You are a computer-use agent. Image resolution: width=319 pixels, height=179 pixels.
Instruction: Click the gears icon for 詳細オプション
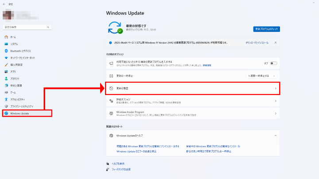click(111, 101)
